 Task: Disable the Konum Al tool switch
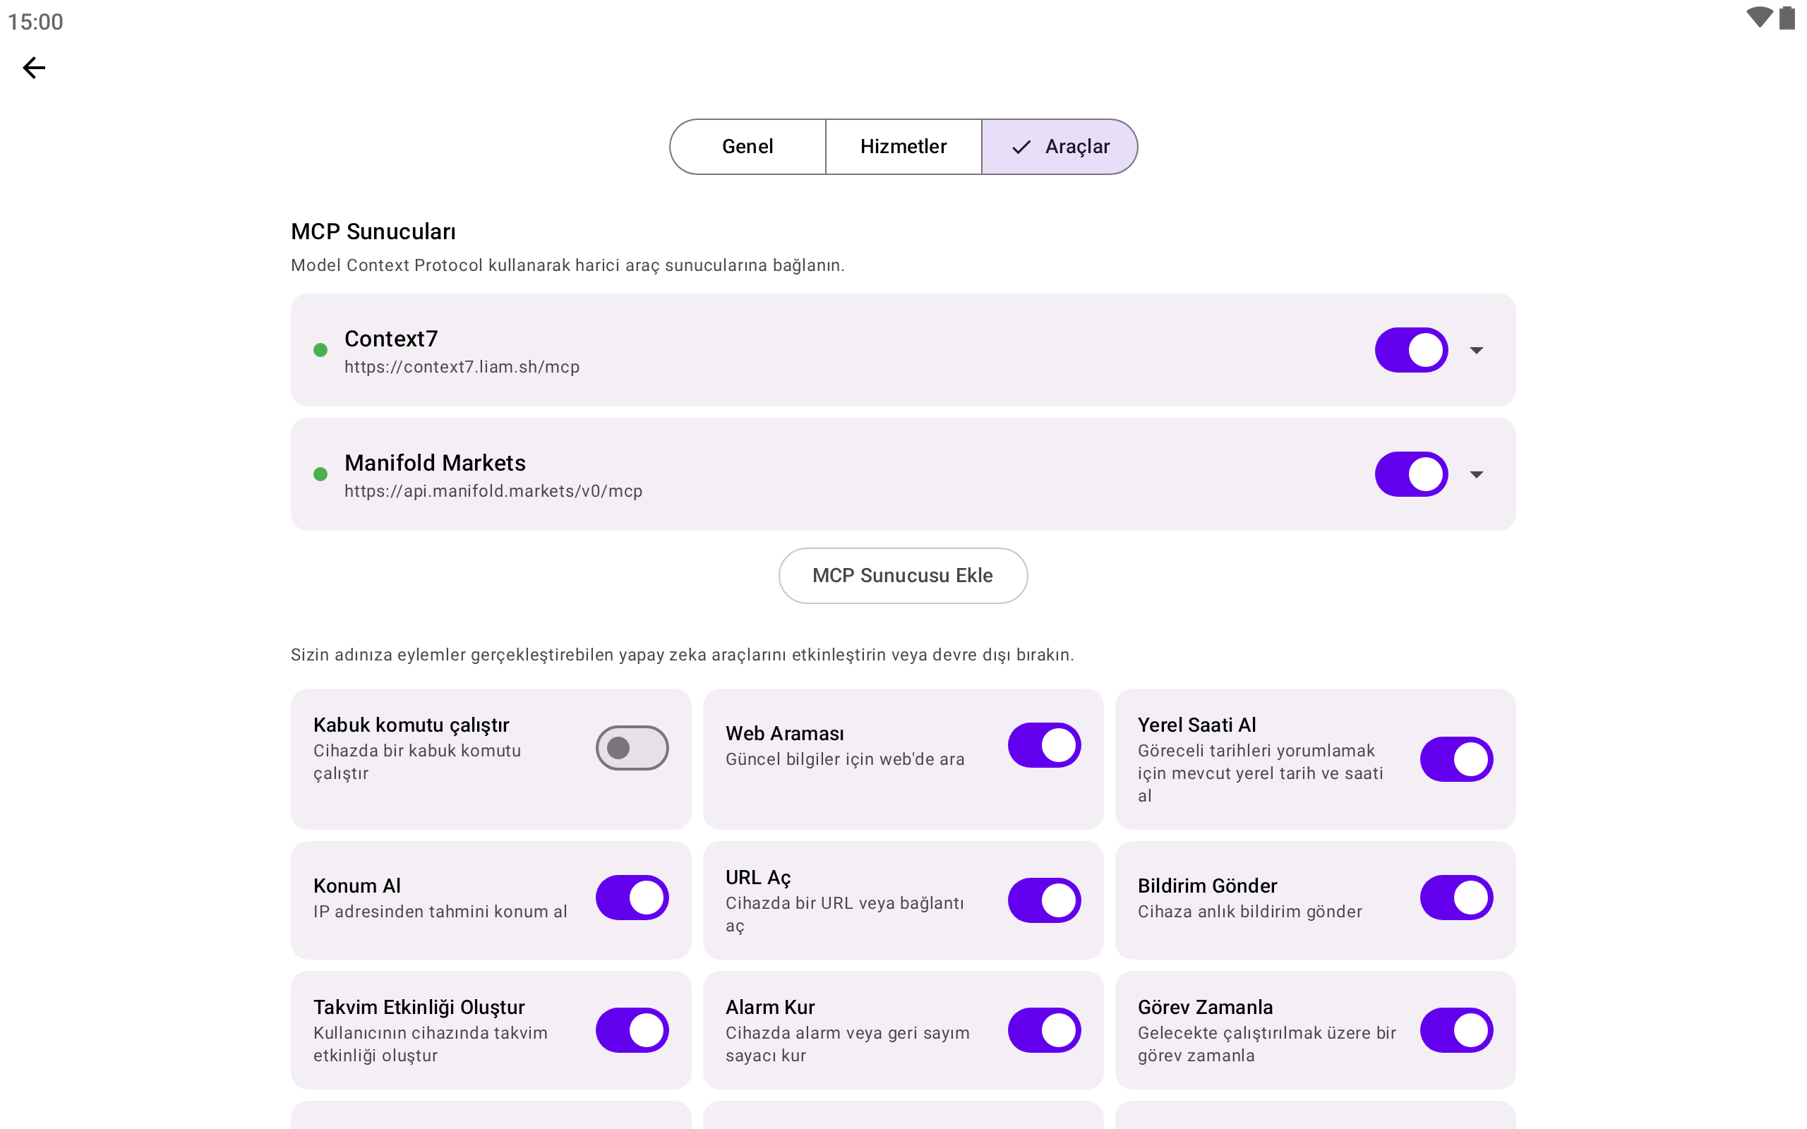click(632, 898)
